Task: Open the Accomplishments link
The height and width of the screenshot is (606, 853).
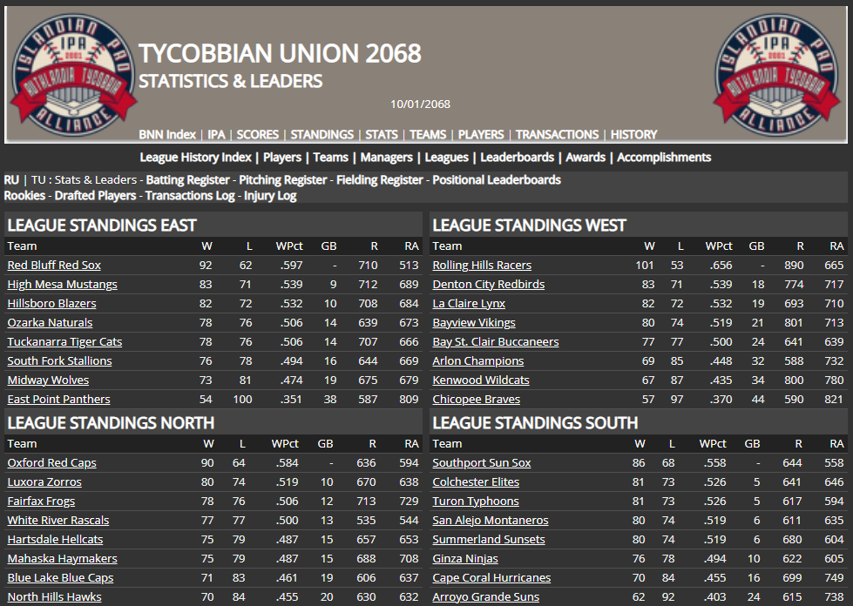Action: [664, 158]
